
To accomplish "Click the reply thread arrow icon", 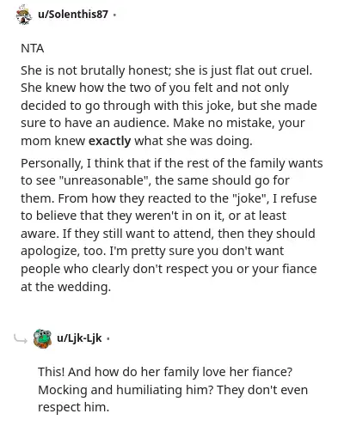I will 21,339.
